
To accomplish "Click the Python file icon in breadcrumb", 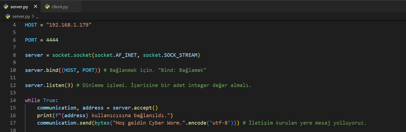I will (8, 16).
